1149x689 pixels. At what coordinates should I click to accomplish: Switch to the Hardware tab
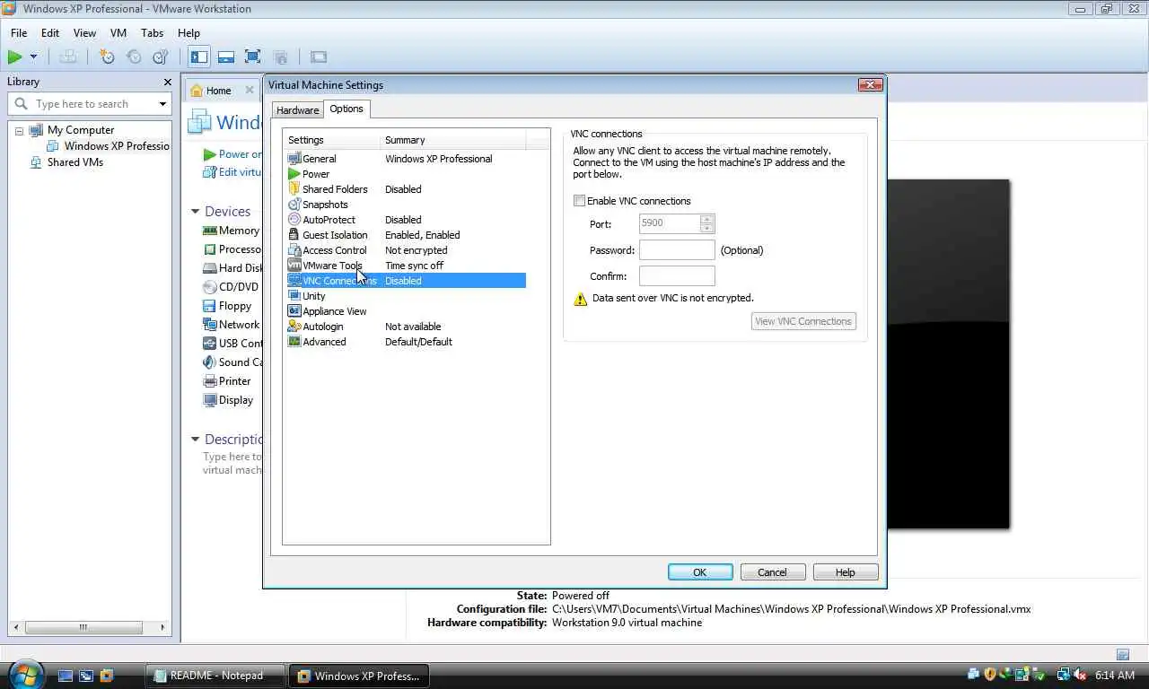[x=297, y=109]
